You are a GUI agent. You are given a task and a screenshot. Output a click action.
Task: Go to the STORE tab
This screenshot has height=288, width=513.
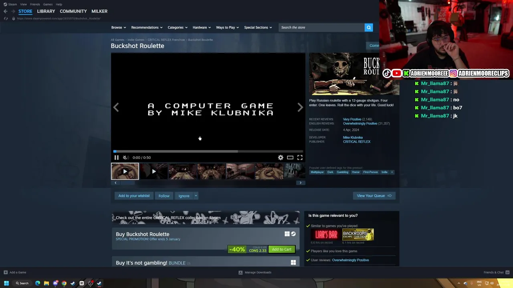point(25,11)
